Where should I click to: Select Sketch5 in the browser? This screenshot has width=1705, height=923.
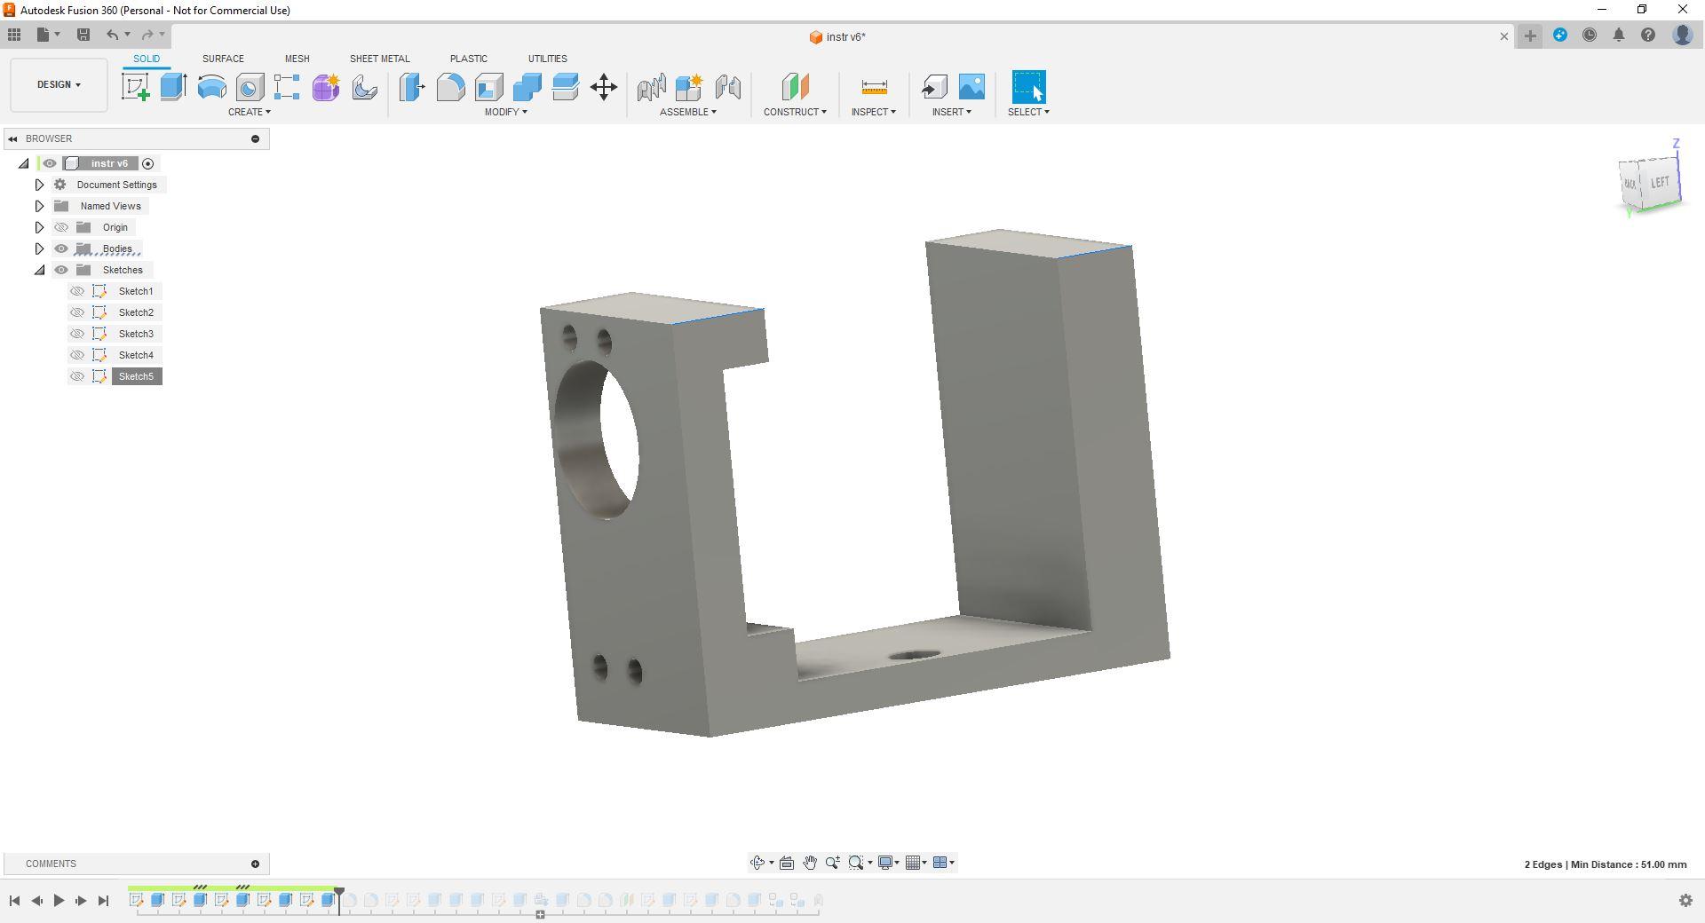coord(136,376)
